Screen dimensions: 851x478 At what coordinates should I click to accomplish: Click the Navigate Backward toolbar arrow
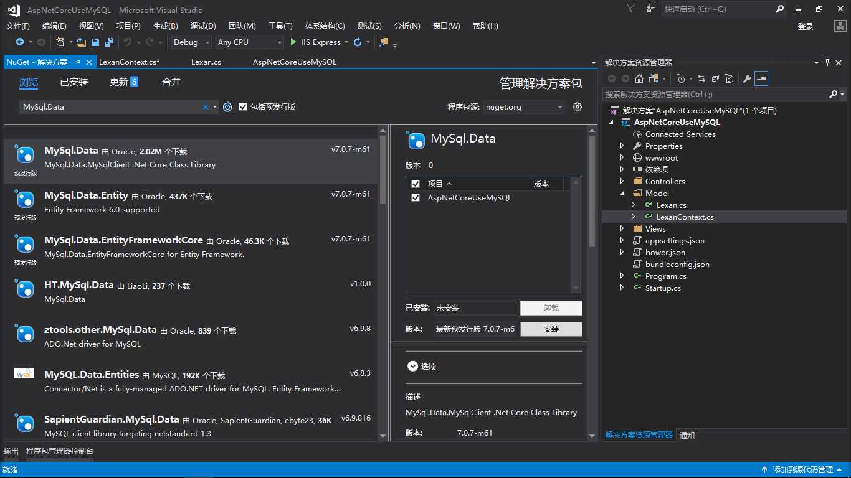20,42
